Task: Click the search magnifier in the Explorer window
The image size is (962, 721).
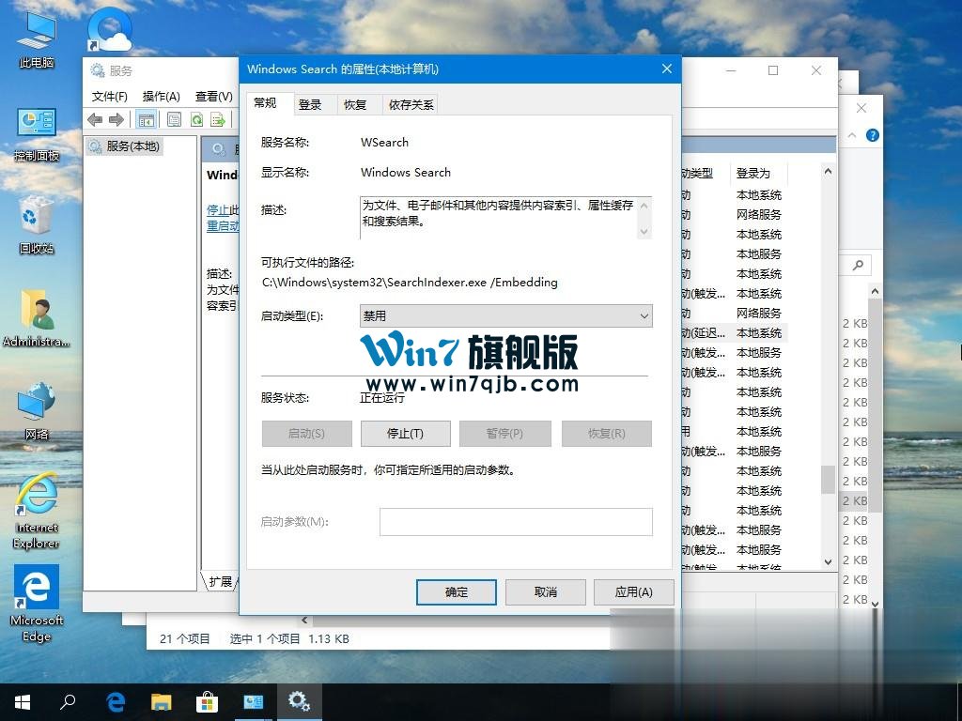Action: 858,265
